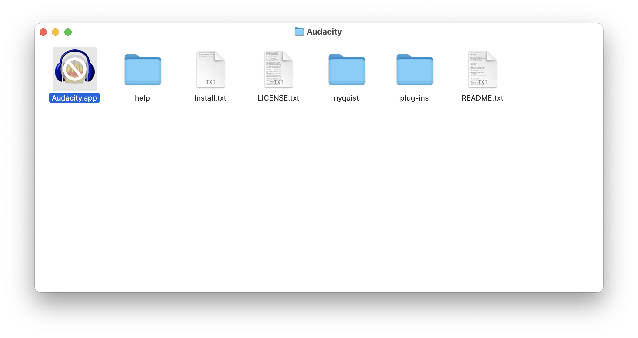Click the help folder name label

[142, 98]
